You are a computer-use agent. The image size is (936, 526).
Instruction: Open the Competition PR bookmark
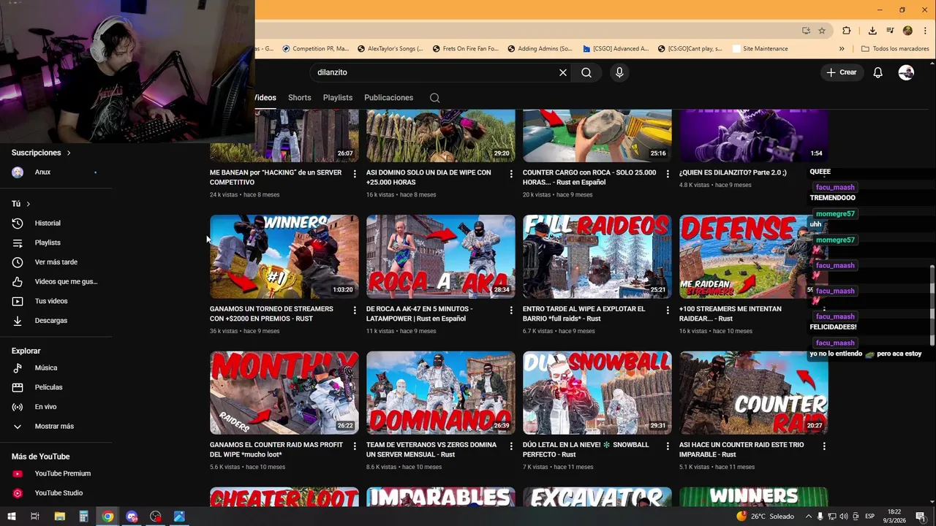[x=314, y=49]
